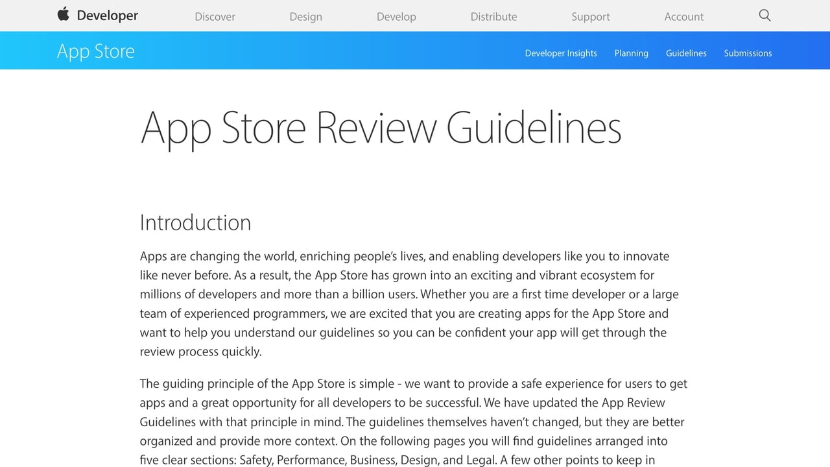830x467 pixels.
Task: Open the Support menu
Action: pos(591,17)
